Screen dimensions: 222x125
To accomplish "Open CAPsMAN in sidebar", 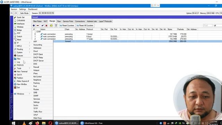I will pos(21,20).
